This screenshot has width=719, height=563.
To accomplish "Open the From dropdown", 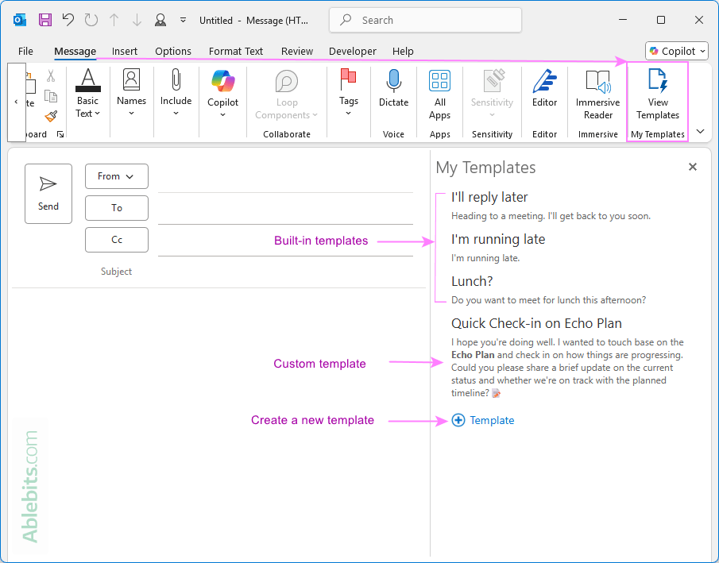I will pyautogui.click(x=117, y=176).
